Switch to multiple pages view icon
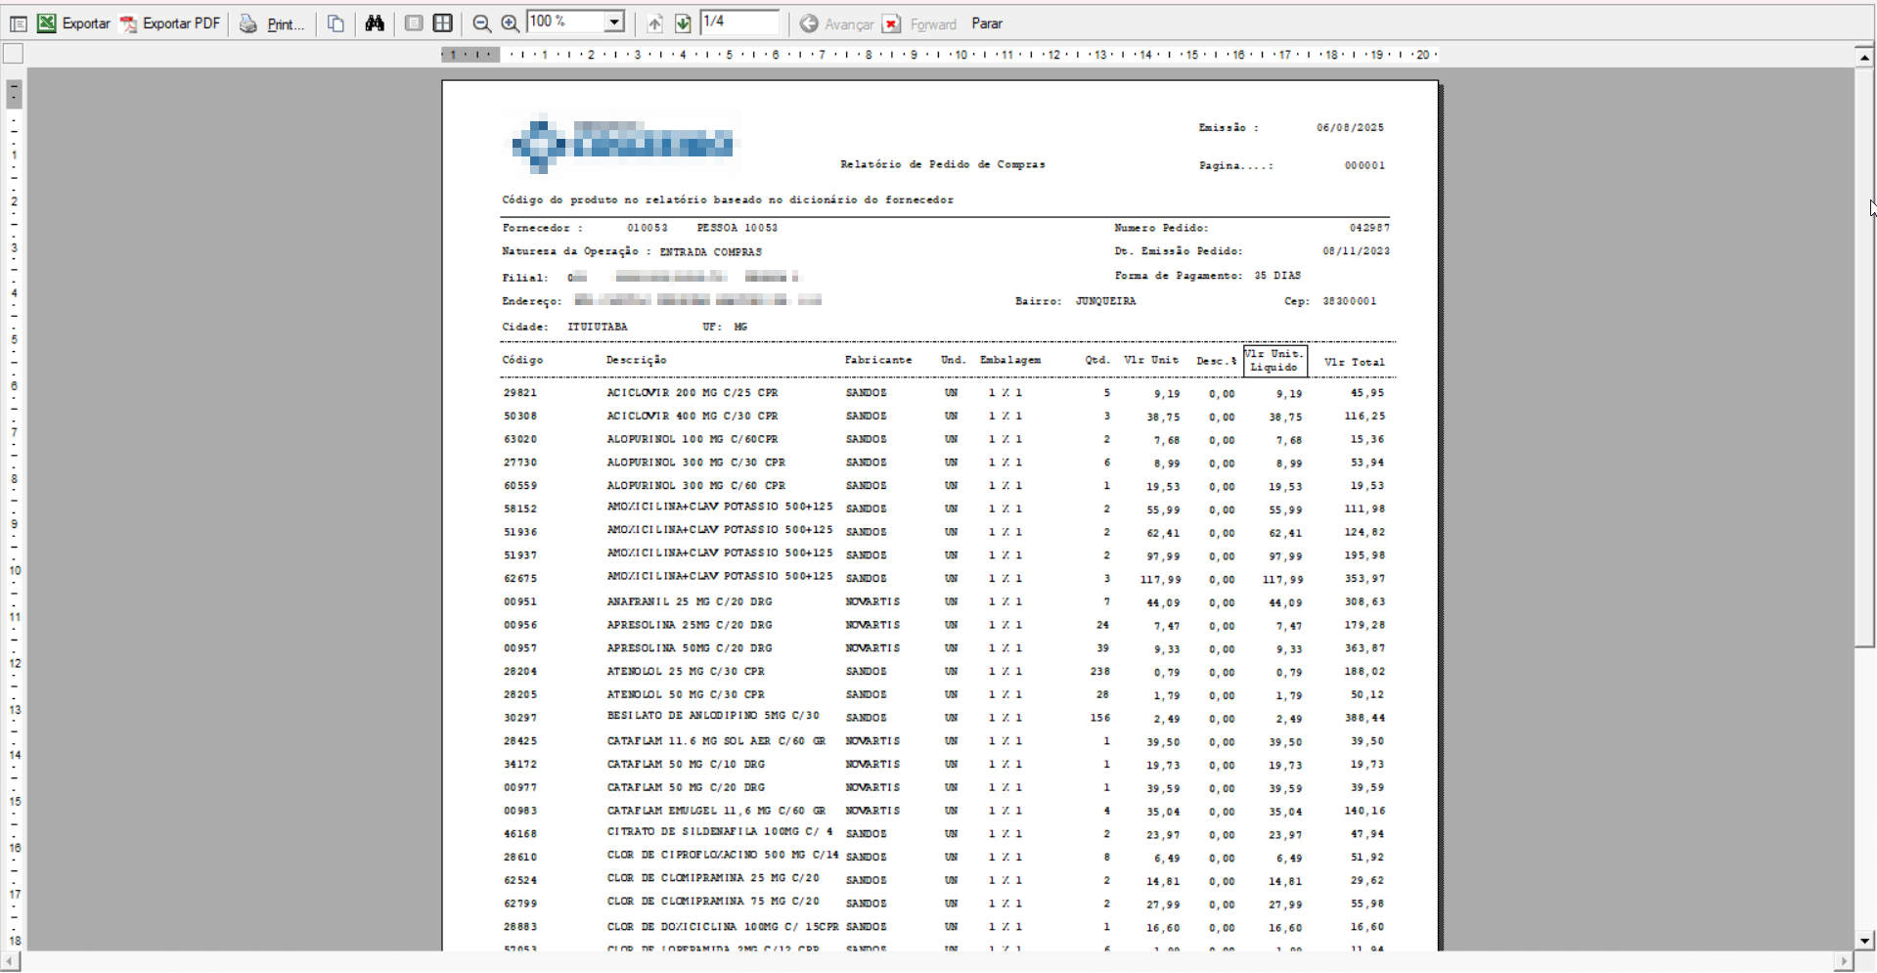This screenshot has width=1877, height=973. pos(442,23)
